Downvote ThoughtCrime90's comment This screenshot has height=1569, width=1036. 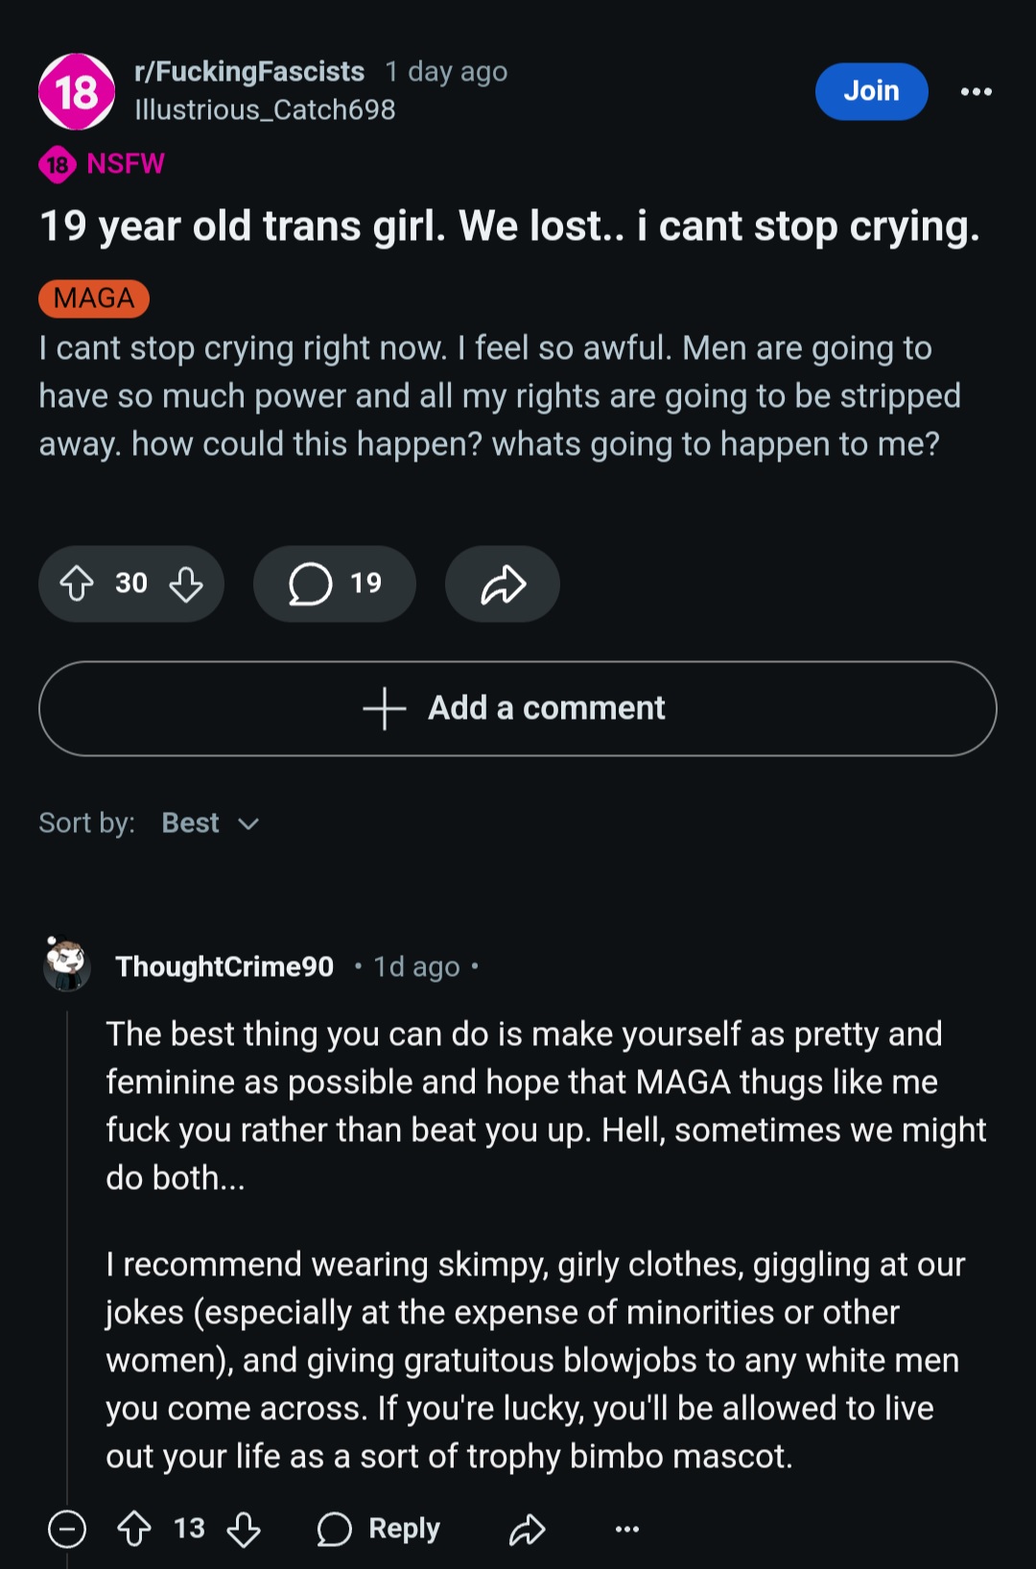coord(244,1528)
